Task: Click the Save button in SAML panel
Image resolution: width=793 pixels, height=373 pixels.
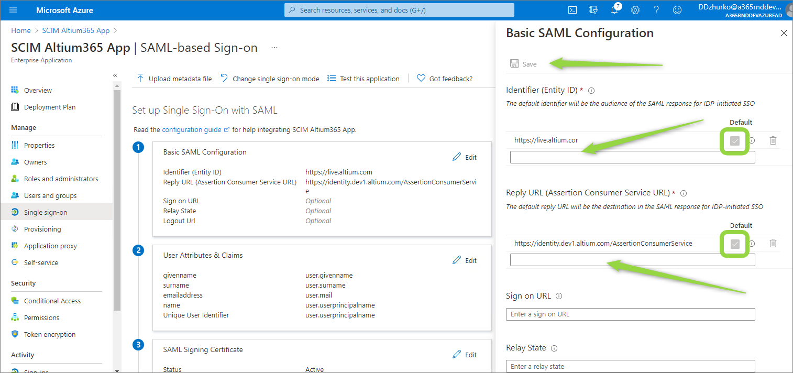Action: [524, 64]
